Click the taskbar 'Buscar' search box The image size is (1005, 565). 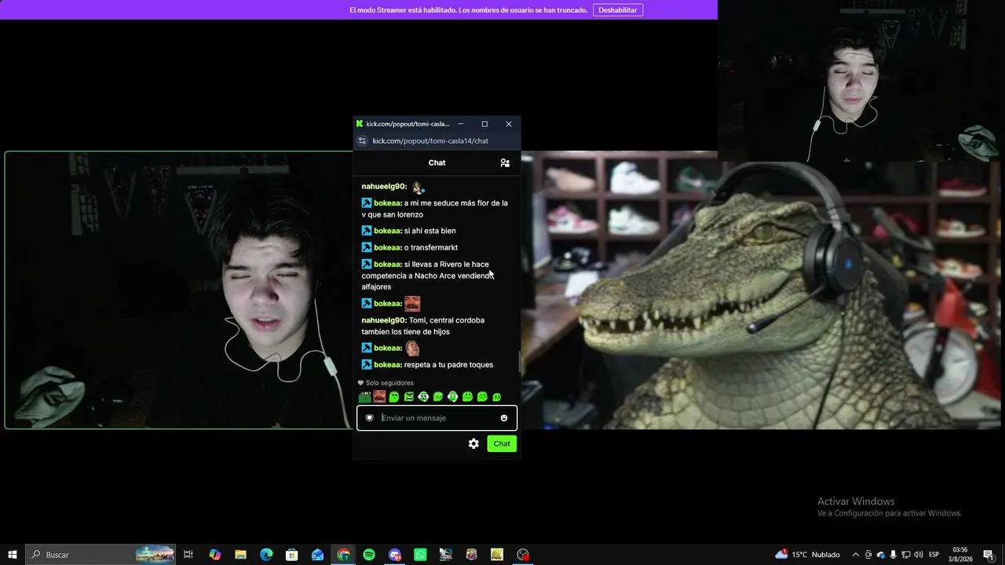click(x=101, y=555)
